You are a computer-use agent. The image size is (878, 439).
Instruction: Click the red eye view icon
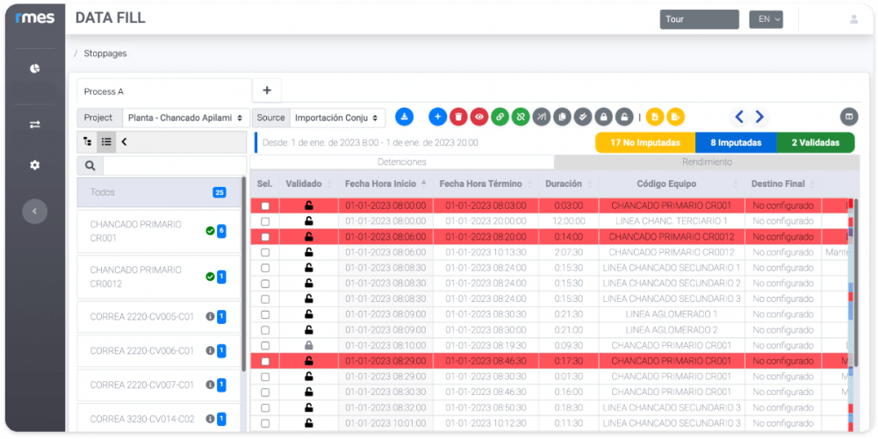click(479, 117)
